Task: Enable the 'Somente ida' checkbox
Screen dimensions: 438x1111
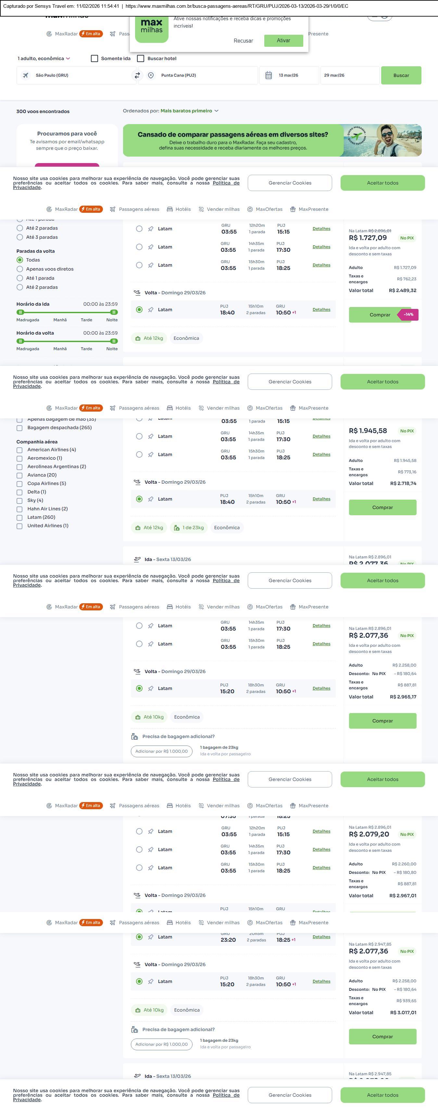Action: 94,59
